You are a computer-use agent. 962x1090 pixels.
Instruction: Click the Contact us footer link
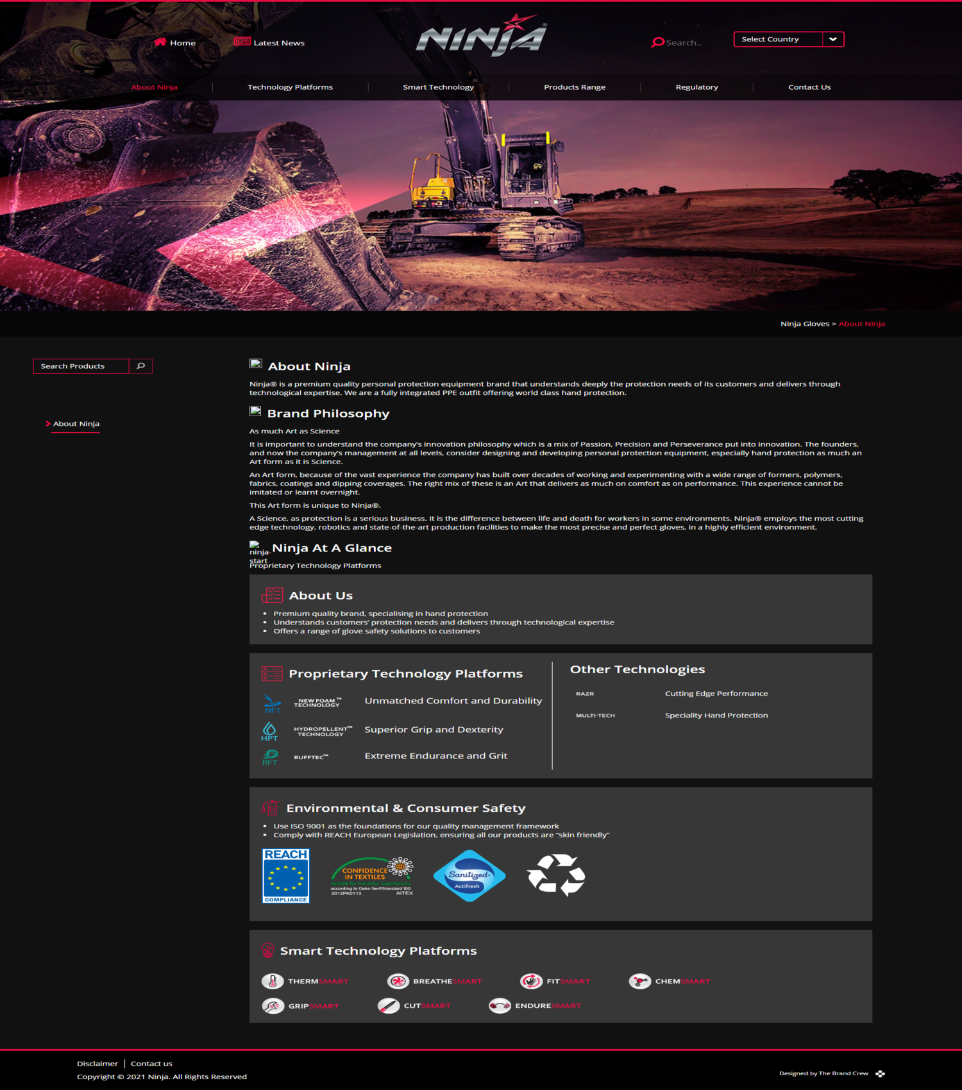[x=151, y=1064]
